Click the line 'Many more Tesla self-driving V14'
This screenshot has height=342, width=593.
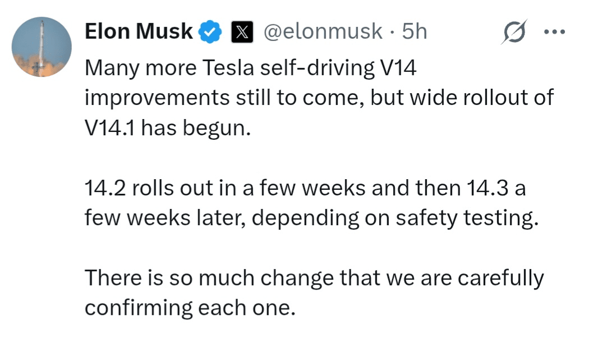(x=251, y=69)
